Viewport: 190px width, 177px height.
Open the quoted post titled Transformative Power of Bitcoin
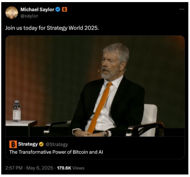click(56, 152)
